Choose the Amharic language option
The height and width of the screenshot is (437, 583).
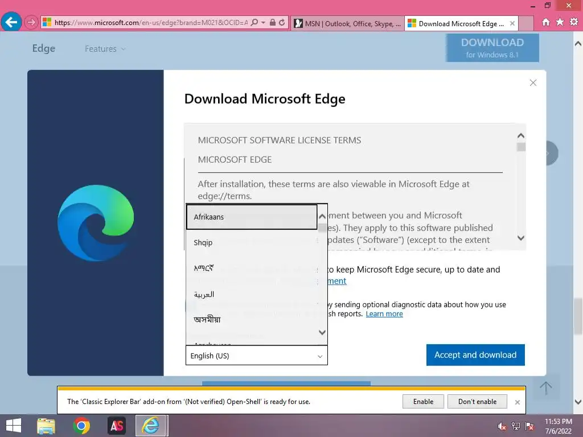pos(251,269)
